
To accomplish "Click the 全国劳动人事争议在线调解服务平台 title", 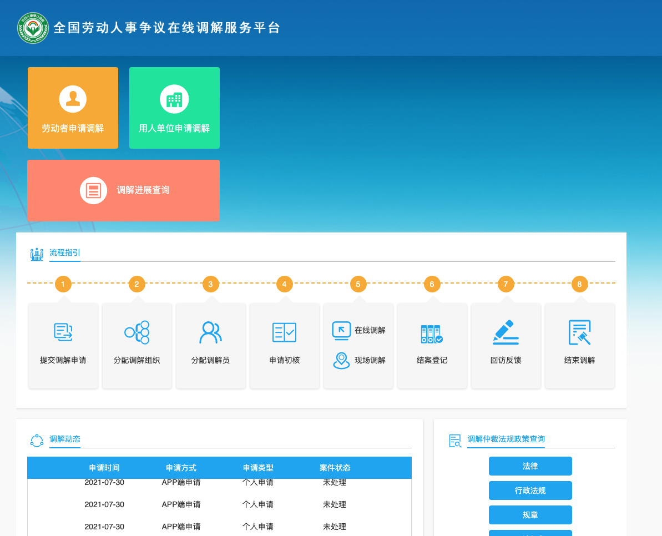I will 167,28.
